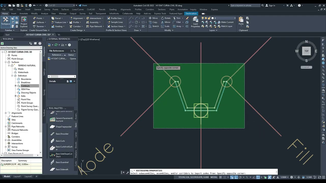Select the Rotate tool
This screenshot has width=326, height=183.
click(x=166, y=18)
